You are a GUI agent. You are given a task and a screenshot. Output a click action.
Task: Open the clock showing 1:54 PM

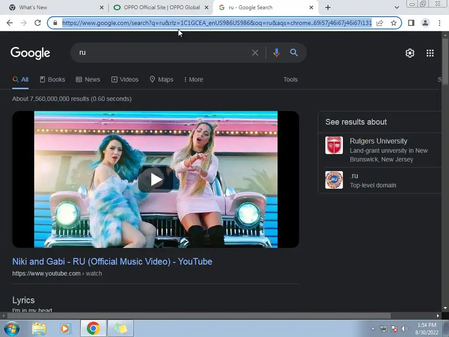coord(427,329)
